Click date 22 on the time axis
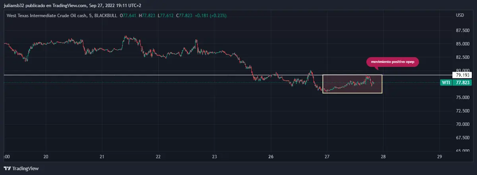 click(x=158, y=156)
